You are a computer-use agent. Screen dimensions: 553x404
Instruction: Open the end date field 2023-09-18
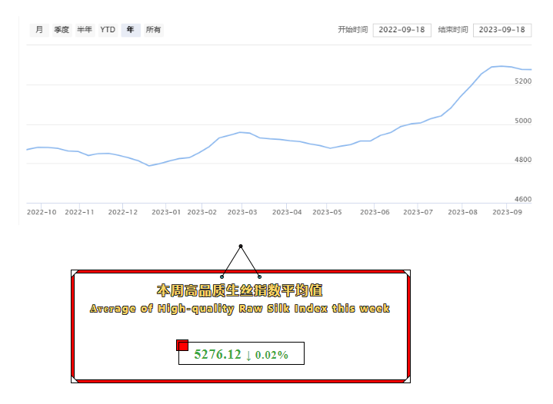pyautogui.click(x=501, y=30)
